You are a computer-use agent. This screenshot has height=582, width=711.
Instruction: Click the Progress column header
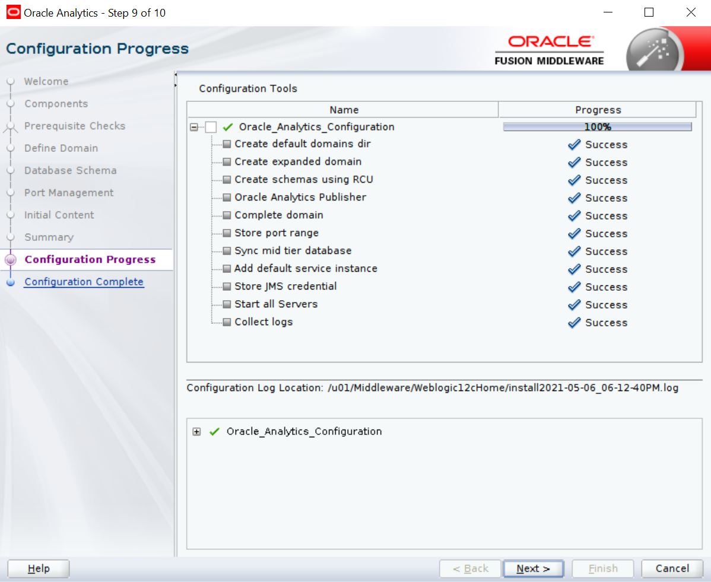598,110
